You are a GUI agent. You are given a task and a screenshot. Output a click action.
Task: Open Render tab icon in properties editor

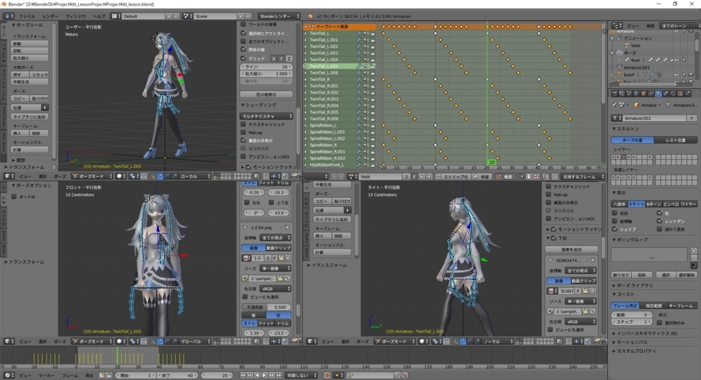pyautogui.click(x=615, y=93)
